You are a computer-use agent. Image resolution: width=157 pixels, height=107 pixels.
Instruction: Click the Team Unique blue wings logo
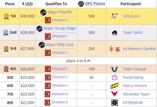point(114,69)
